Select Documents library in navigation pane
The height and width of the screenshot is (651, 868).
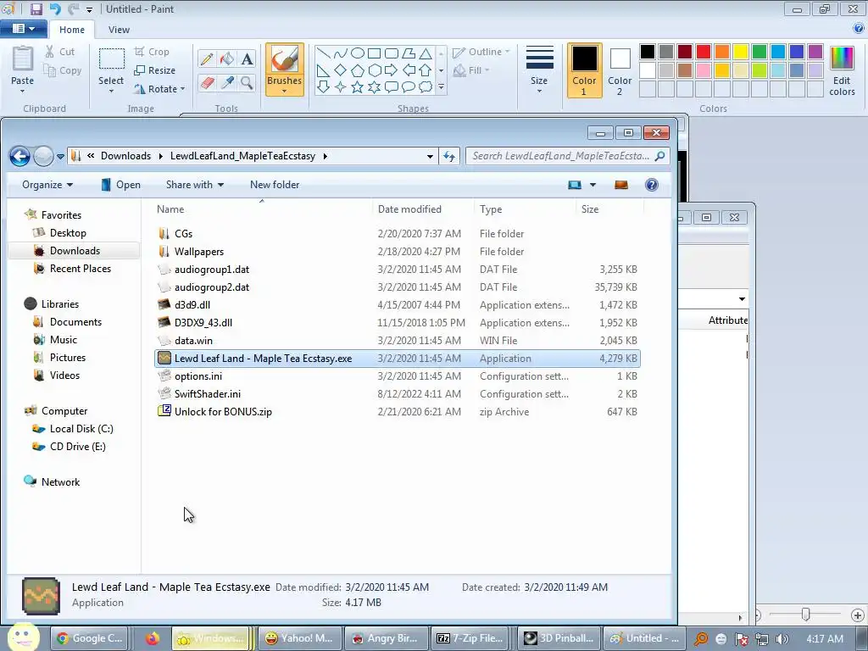point(75,322)
